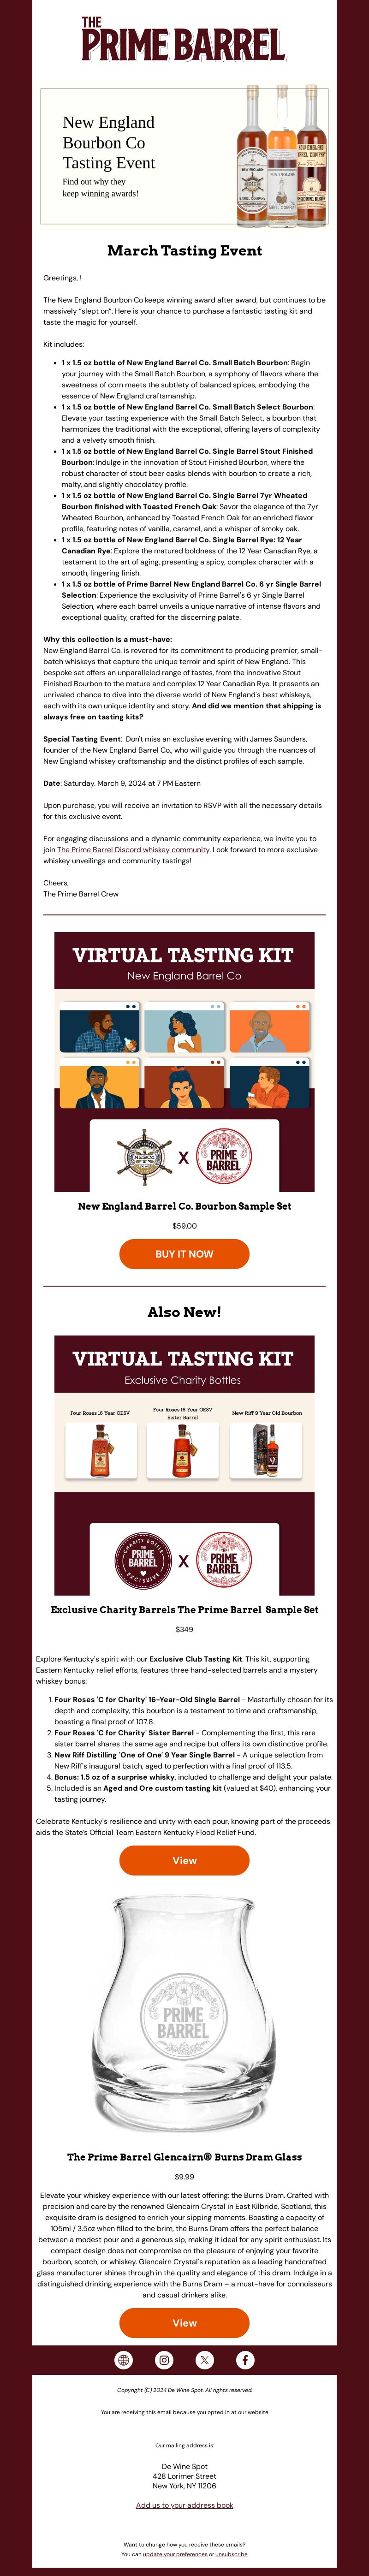The height and width of the screenshot is (2576, 369).
Task: Click the New England Barrel Co tasting kit image
Action: 184,1062
